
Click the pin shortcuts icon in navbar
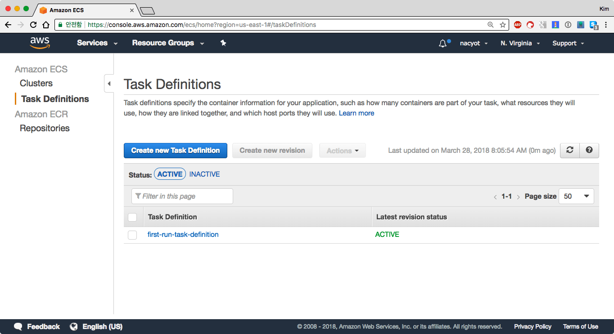point(223,43)
